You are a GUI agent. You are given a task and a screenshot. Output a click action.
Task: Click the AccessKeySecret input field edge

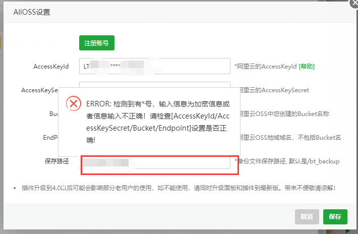155,84
